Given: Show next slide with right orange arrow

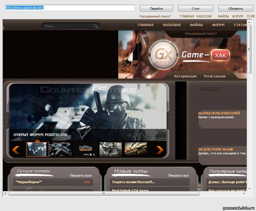Looking at the screenshot, I should pos(160,150).
